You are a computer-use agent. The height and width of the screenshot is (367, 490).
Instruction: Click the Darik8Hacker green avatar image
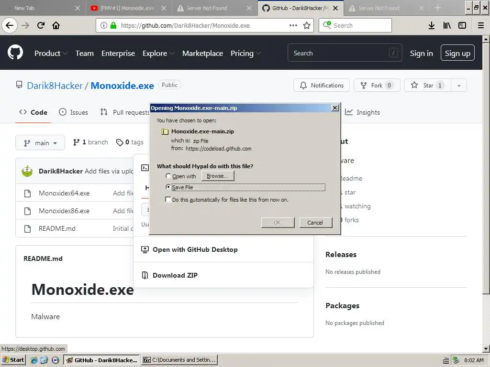[x=27, y=171]
